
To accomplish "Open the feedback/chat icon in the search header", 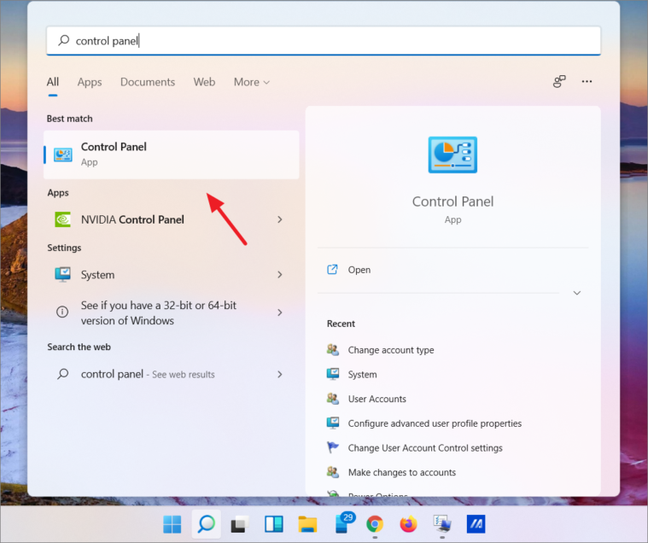I will pos(559,81).
